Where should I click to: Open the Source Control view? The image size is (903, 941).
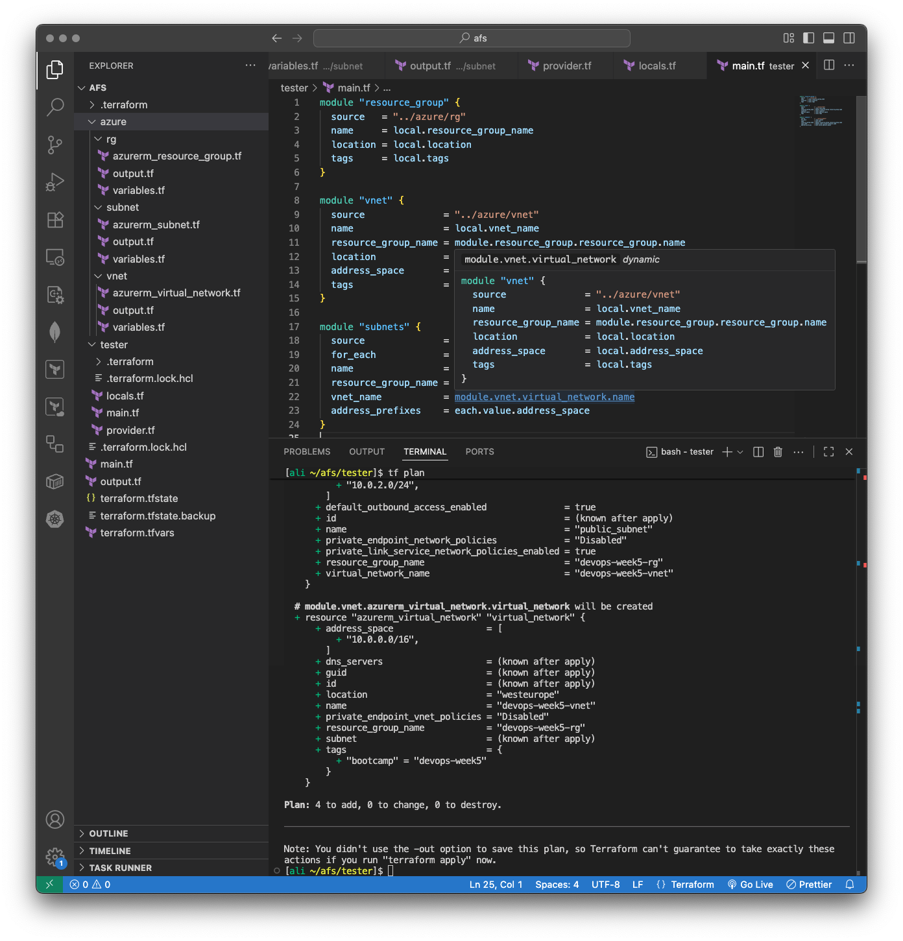tap(55, 145)
